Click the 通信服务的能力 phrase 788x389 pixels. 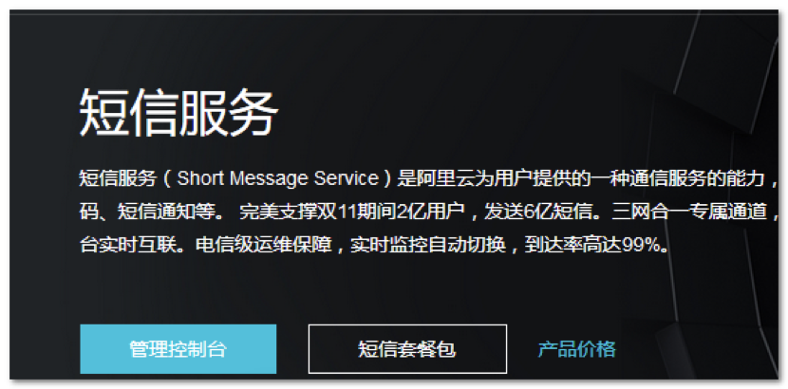(698, 178)
